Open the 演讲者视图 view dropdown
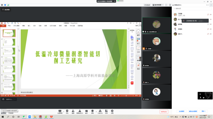Image resolution: width=213 pixels, height=119 pixels. coord(158,5)
